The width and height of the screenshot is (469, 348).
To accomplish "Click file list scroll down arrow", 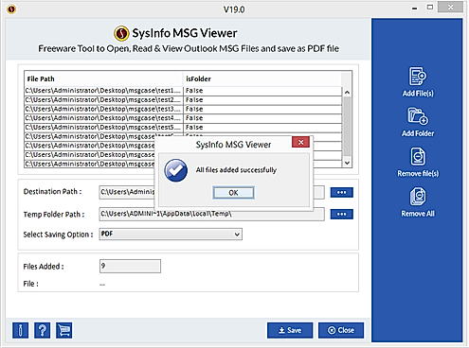I will pyautogui.click(x=347, y=163).
